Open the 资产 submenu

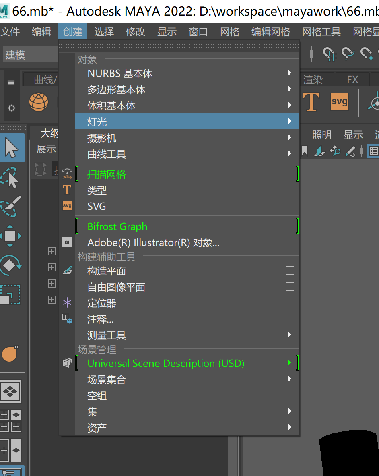click(187, 427)
